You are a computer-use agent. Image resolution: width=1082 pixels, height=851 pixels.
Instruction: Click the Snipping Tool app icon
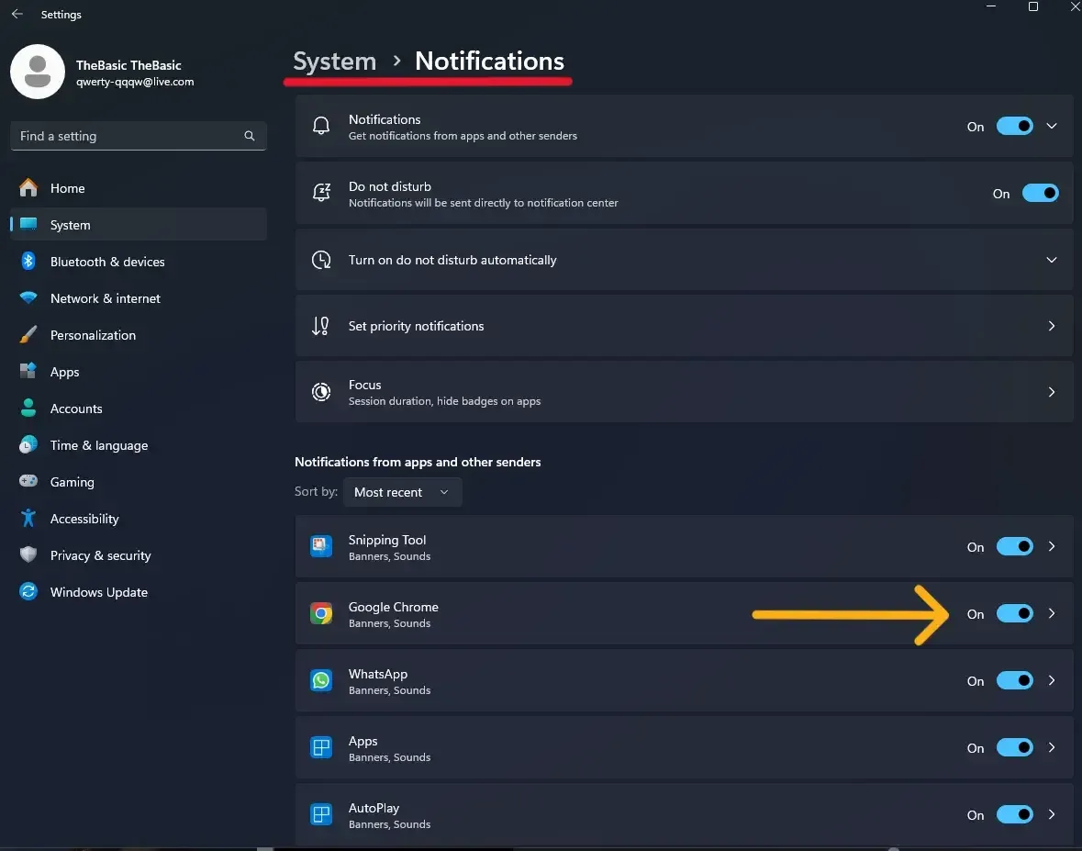pyautogui.click(x=321, y=547)
